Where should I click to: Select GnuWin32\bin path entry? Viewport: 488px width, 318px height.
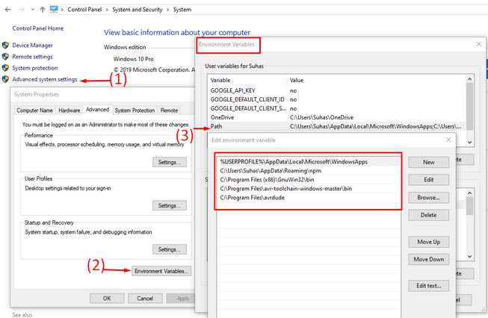tap(309, 180)
